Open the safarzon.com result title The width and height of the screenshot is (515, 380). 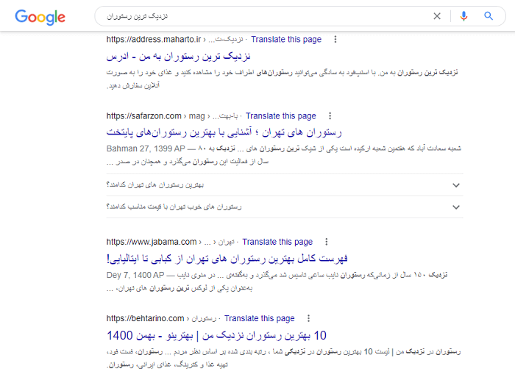click(224, 132)
